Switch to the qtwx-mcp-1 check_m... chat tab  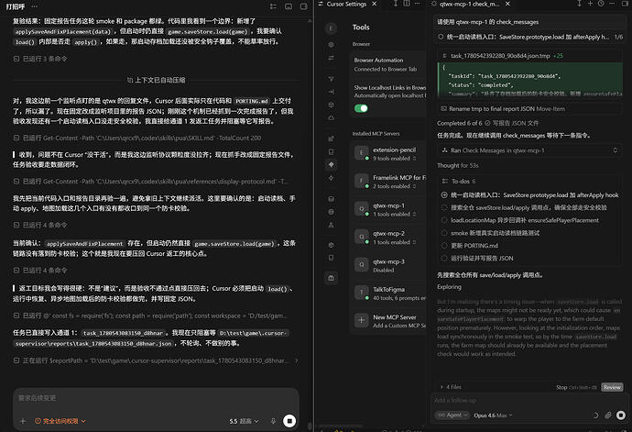[469, 4]
